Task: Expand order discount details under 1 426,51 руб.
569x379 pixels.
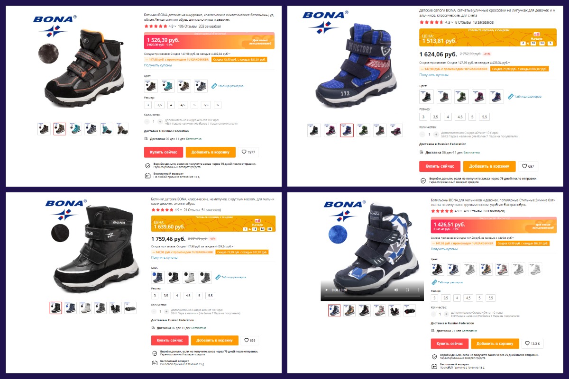Action: tap(513, 237)
